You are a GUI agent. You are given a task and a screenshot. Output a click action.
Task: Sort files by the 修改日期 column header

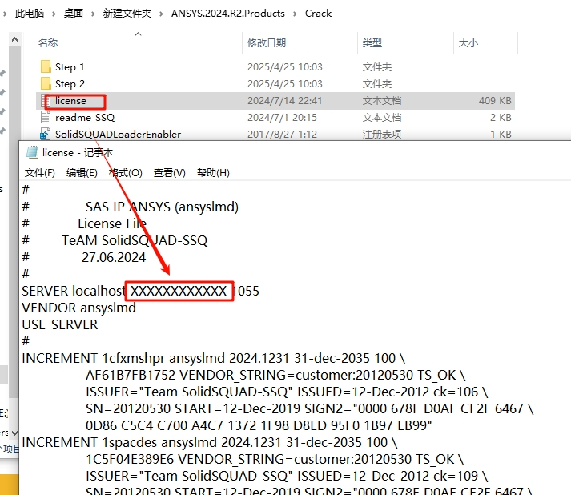coord(267,43)
